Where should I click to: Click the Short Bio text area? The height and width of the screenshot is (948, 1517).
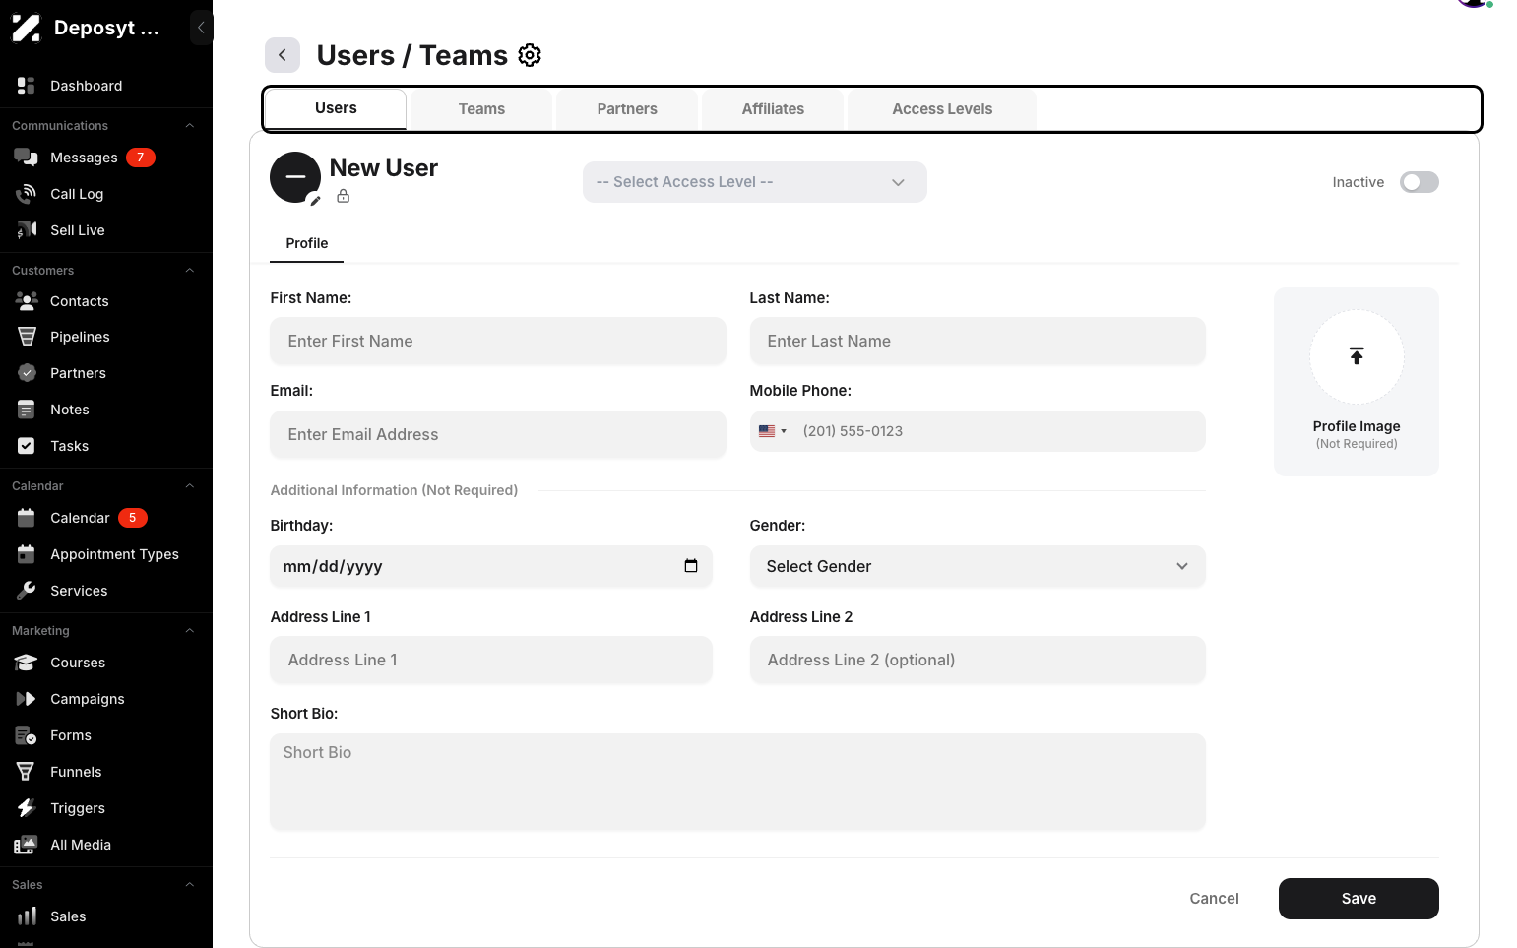point(738,782)
